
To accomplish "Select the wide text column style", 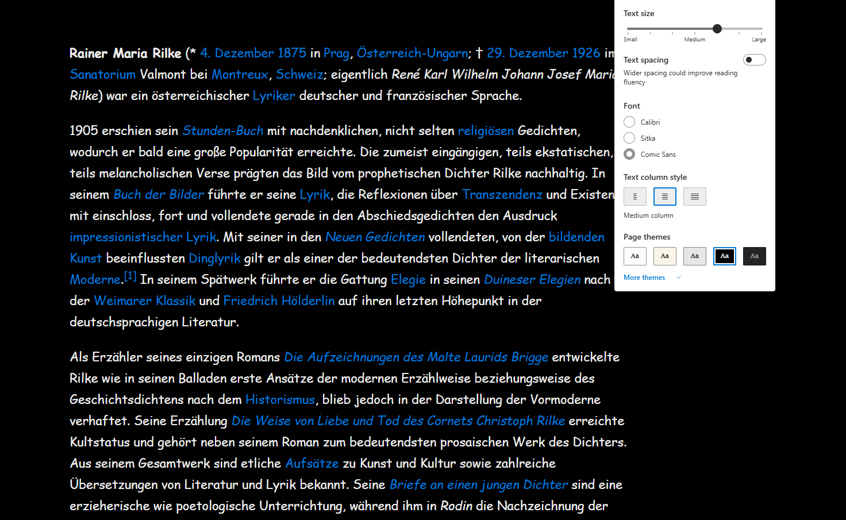I will pyautogui.click(x=694, y=196).
